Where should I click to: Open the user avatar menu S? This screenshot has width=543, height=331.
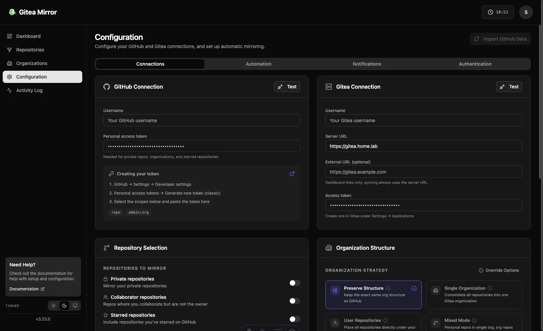[x=526, y=12]
